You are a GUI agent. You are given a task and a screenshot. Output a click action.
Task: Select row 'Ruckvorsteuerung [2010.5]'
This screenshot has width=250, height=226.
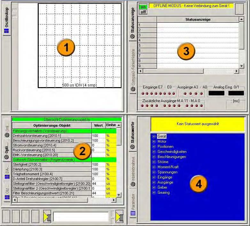[52, 150]
